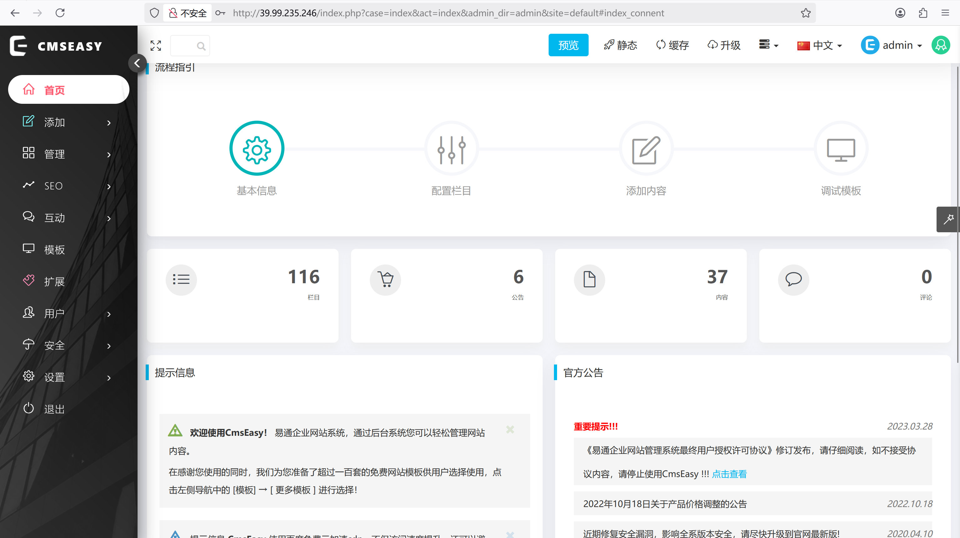Click the 不安全 security warning badge
Image resolution: width=960 pixels, height=538 pixels.
(x=188, y=13)
